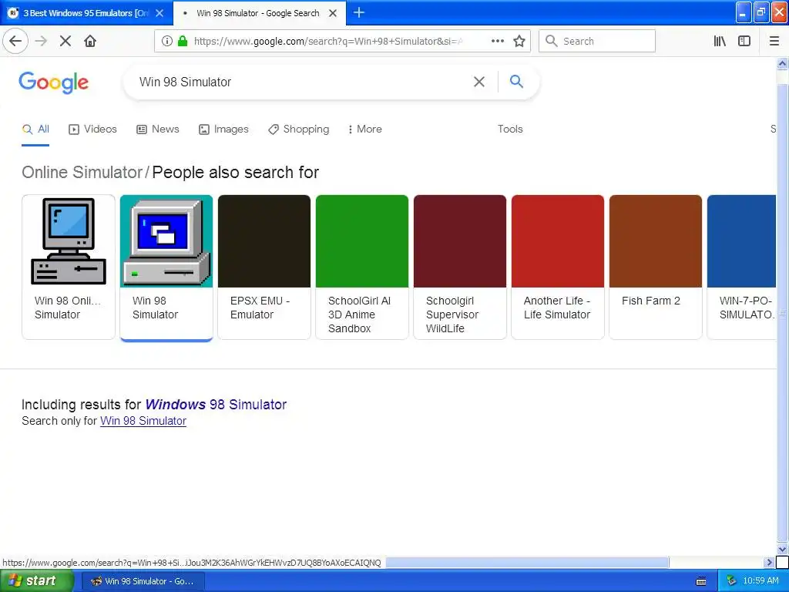Close the 3 Best Windows 95 Emulators tab
The width and height of the screenshot is (789, 592).
pos(159,13)
